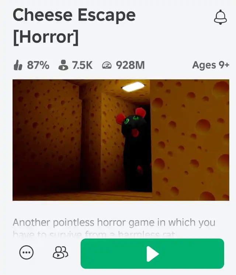
Task: Tap the ceiling light in the thumbnail
Action: [x=133, y=87]
